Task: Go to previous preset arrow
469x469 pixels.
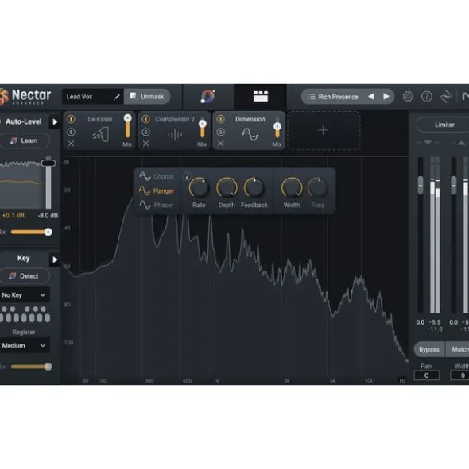Action: (371, 97)
